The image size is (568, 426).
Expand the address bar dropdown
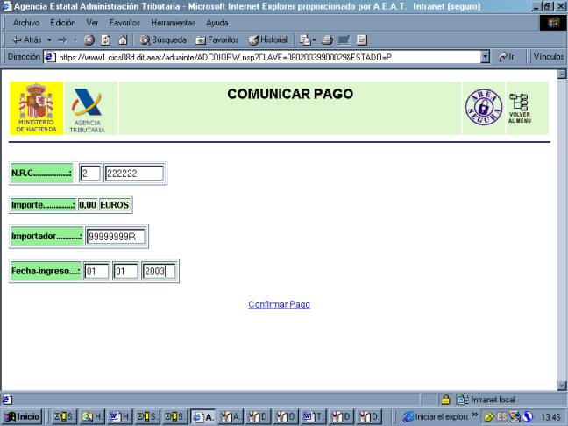click(x=486, y=56)
